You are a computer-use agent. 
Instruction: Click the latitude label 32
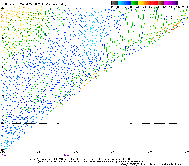(x=2, y=123)
